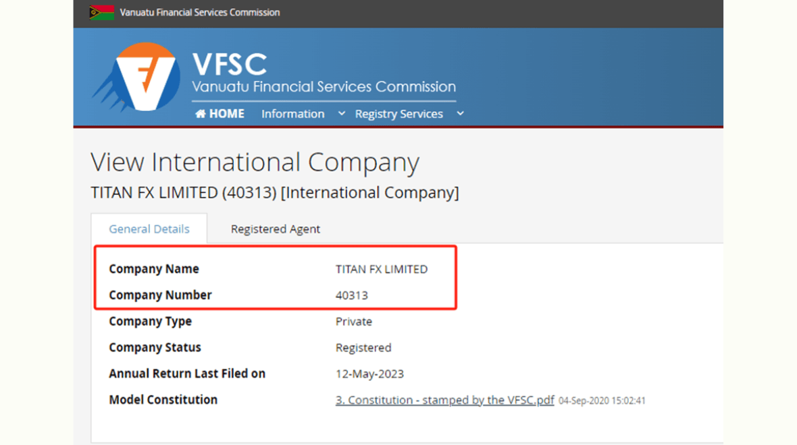This screenshot has width=797, height=445.
Task: Click the 12-May-2023 annual return date
Action: 369,374
